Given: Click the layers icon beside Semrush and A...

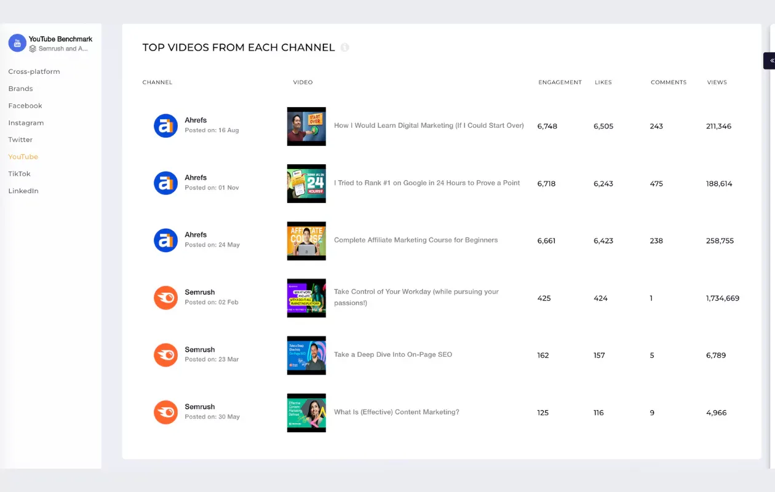Looking at the screenshot, I should (33, 49).
